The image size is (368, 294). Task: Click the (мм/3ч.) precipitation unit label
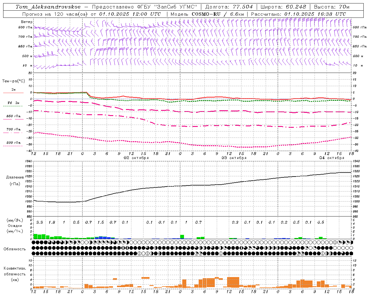point(15,220)
